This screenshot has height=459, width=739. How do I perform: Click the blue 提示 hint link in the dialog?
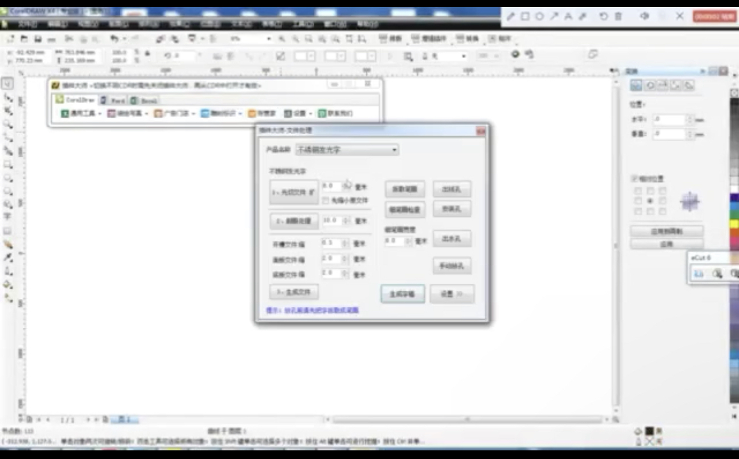pos(313,310)
